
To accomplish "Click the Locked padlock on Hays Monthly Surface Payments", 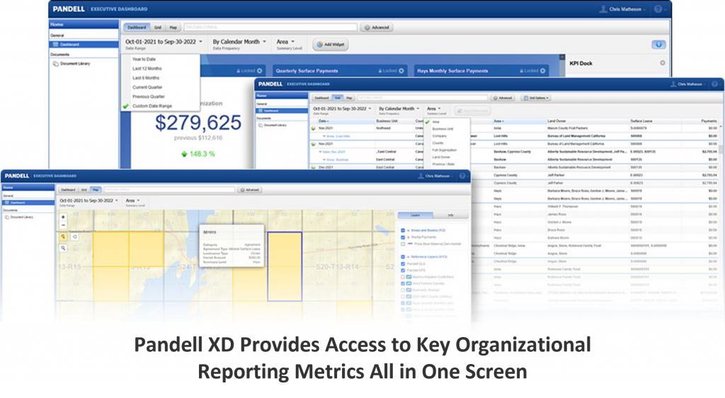I will 522,71.
